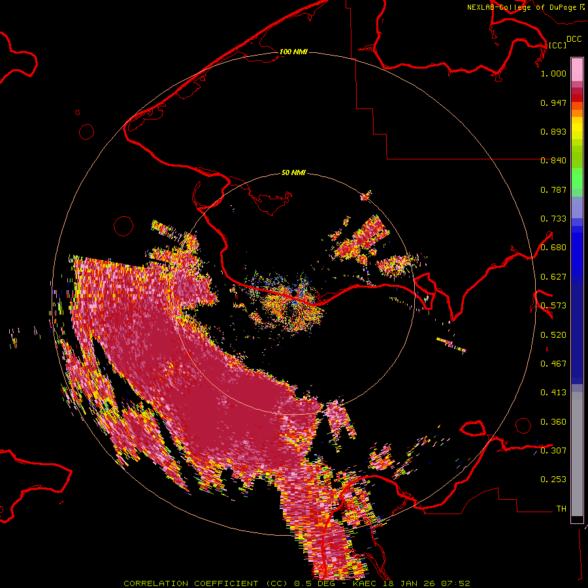Click the 0.307 scale value
The height and width of the screenshot is (588, 588).
pyautogui.click(x=553, y=451)
